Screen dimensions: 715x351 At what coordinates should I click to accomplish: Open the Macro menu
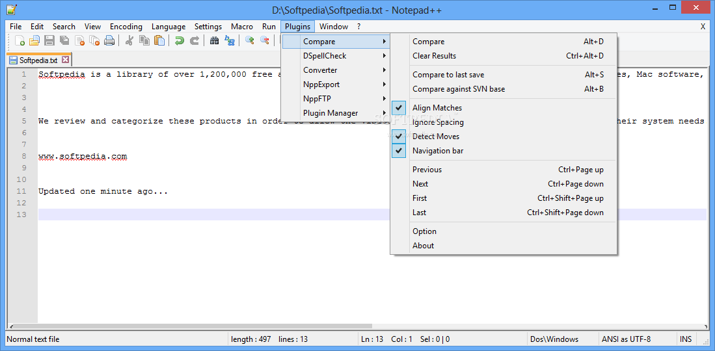tap(241, 27)
